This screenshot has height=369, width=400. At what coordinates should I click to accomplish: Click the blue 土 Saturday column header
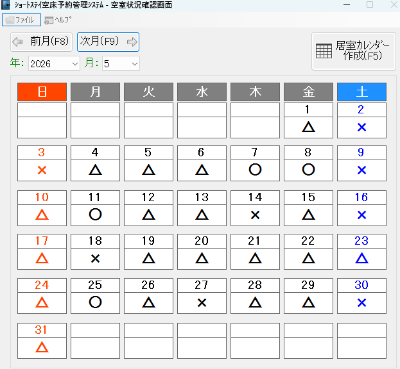click(361, 92)
